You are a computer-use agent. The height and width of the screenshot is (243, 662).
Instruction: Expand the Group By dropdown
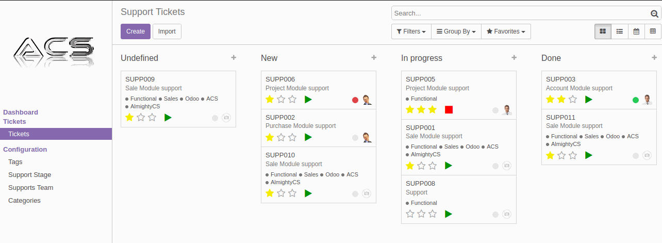point(456,31)
